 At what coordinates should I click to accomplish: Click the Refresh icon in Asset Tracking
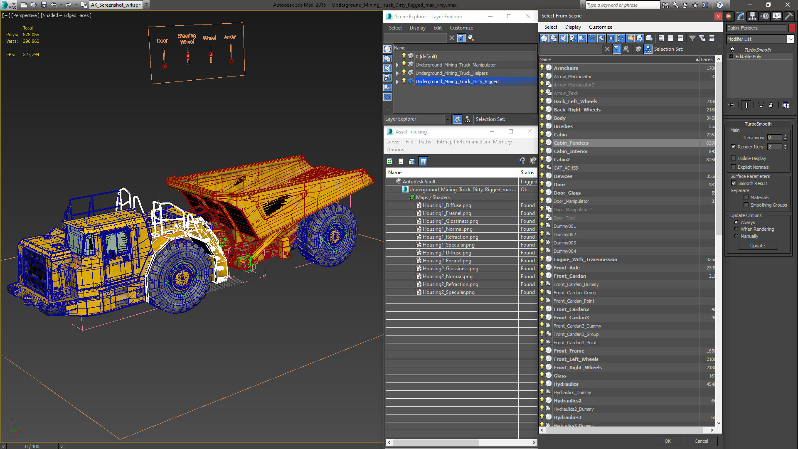[x=389, y=161]
